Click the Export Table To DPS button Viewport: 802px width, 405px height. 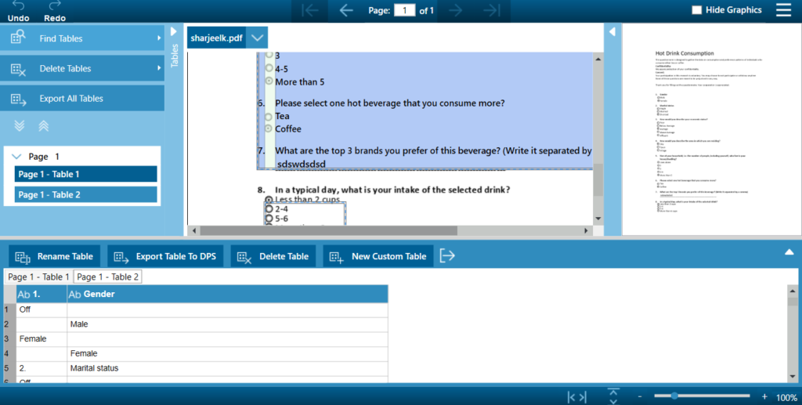[165, 256]
